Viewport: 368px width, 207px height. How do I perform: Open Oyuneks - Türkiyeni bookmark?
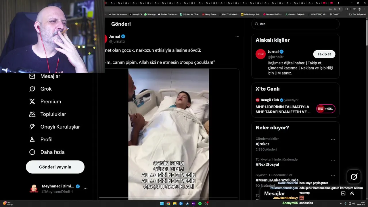[295, 14]
